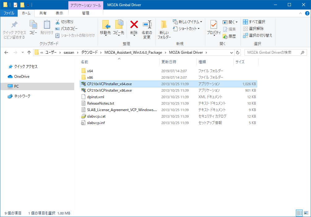Image resolution: width=311 pixels, height=217 pixels.
Task: Click the Up one level arrow
Action: (x=29, y=52)
